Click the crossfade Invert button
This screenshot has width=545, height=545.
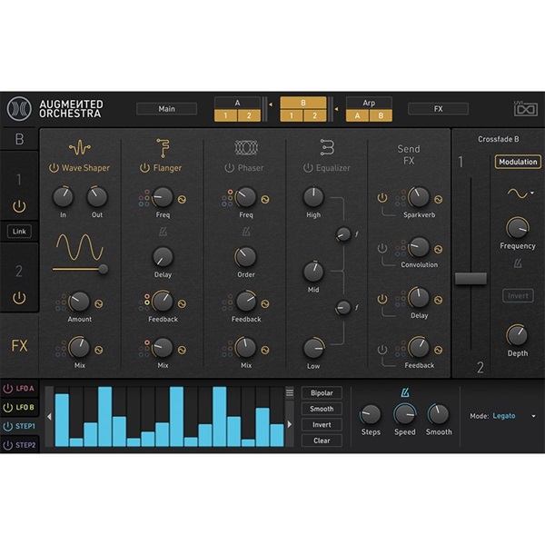click(518, 296)
